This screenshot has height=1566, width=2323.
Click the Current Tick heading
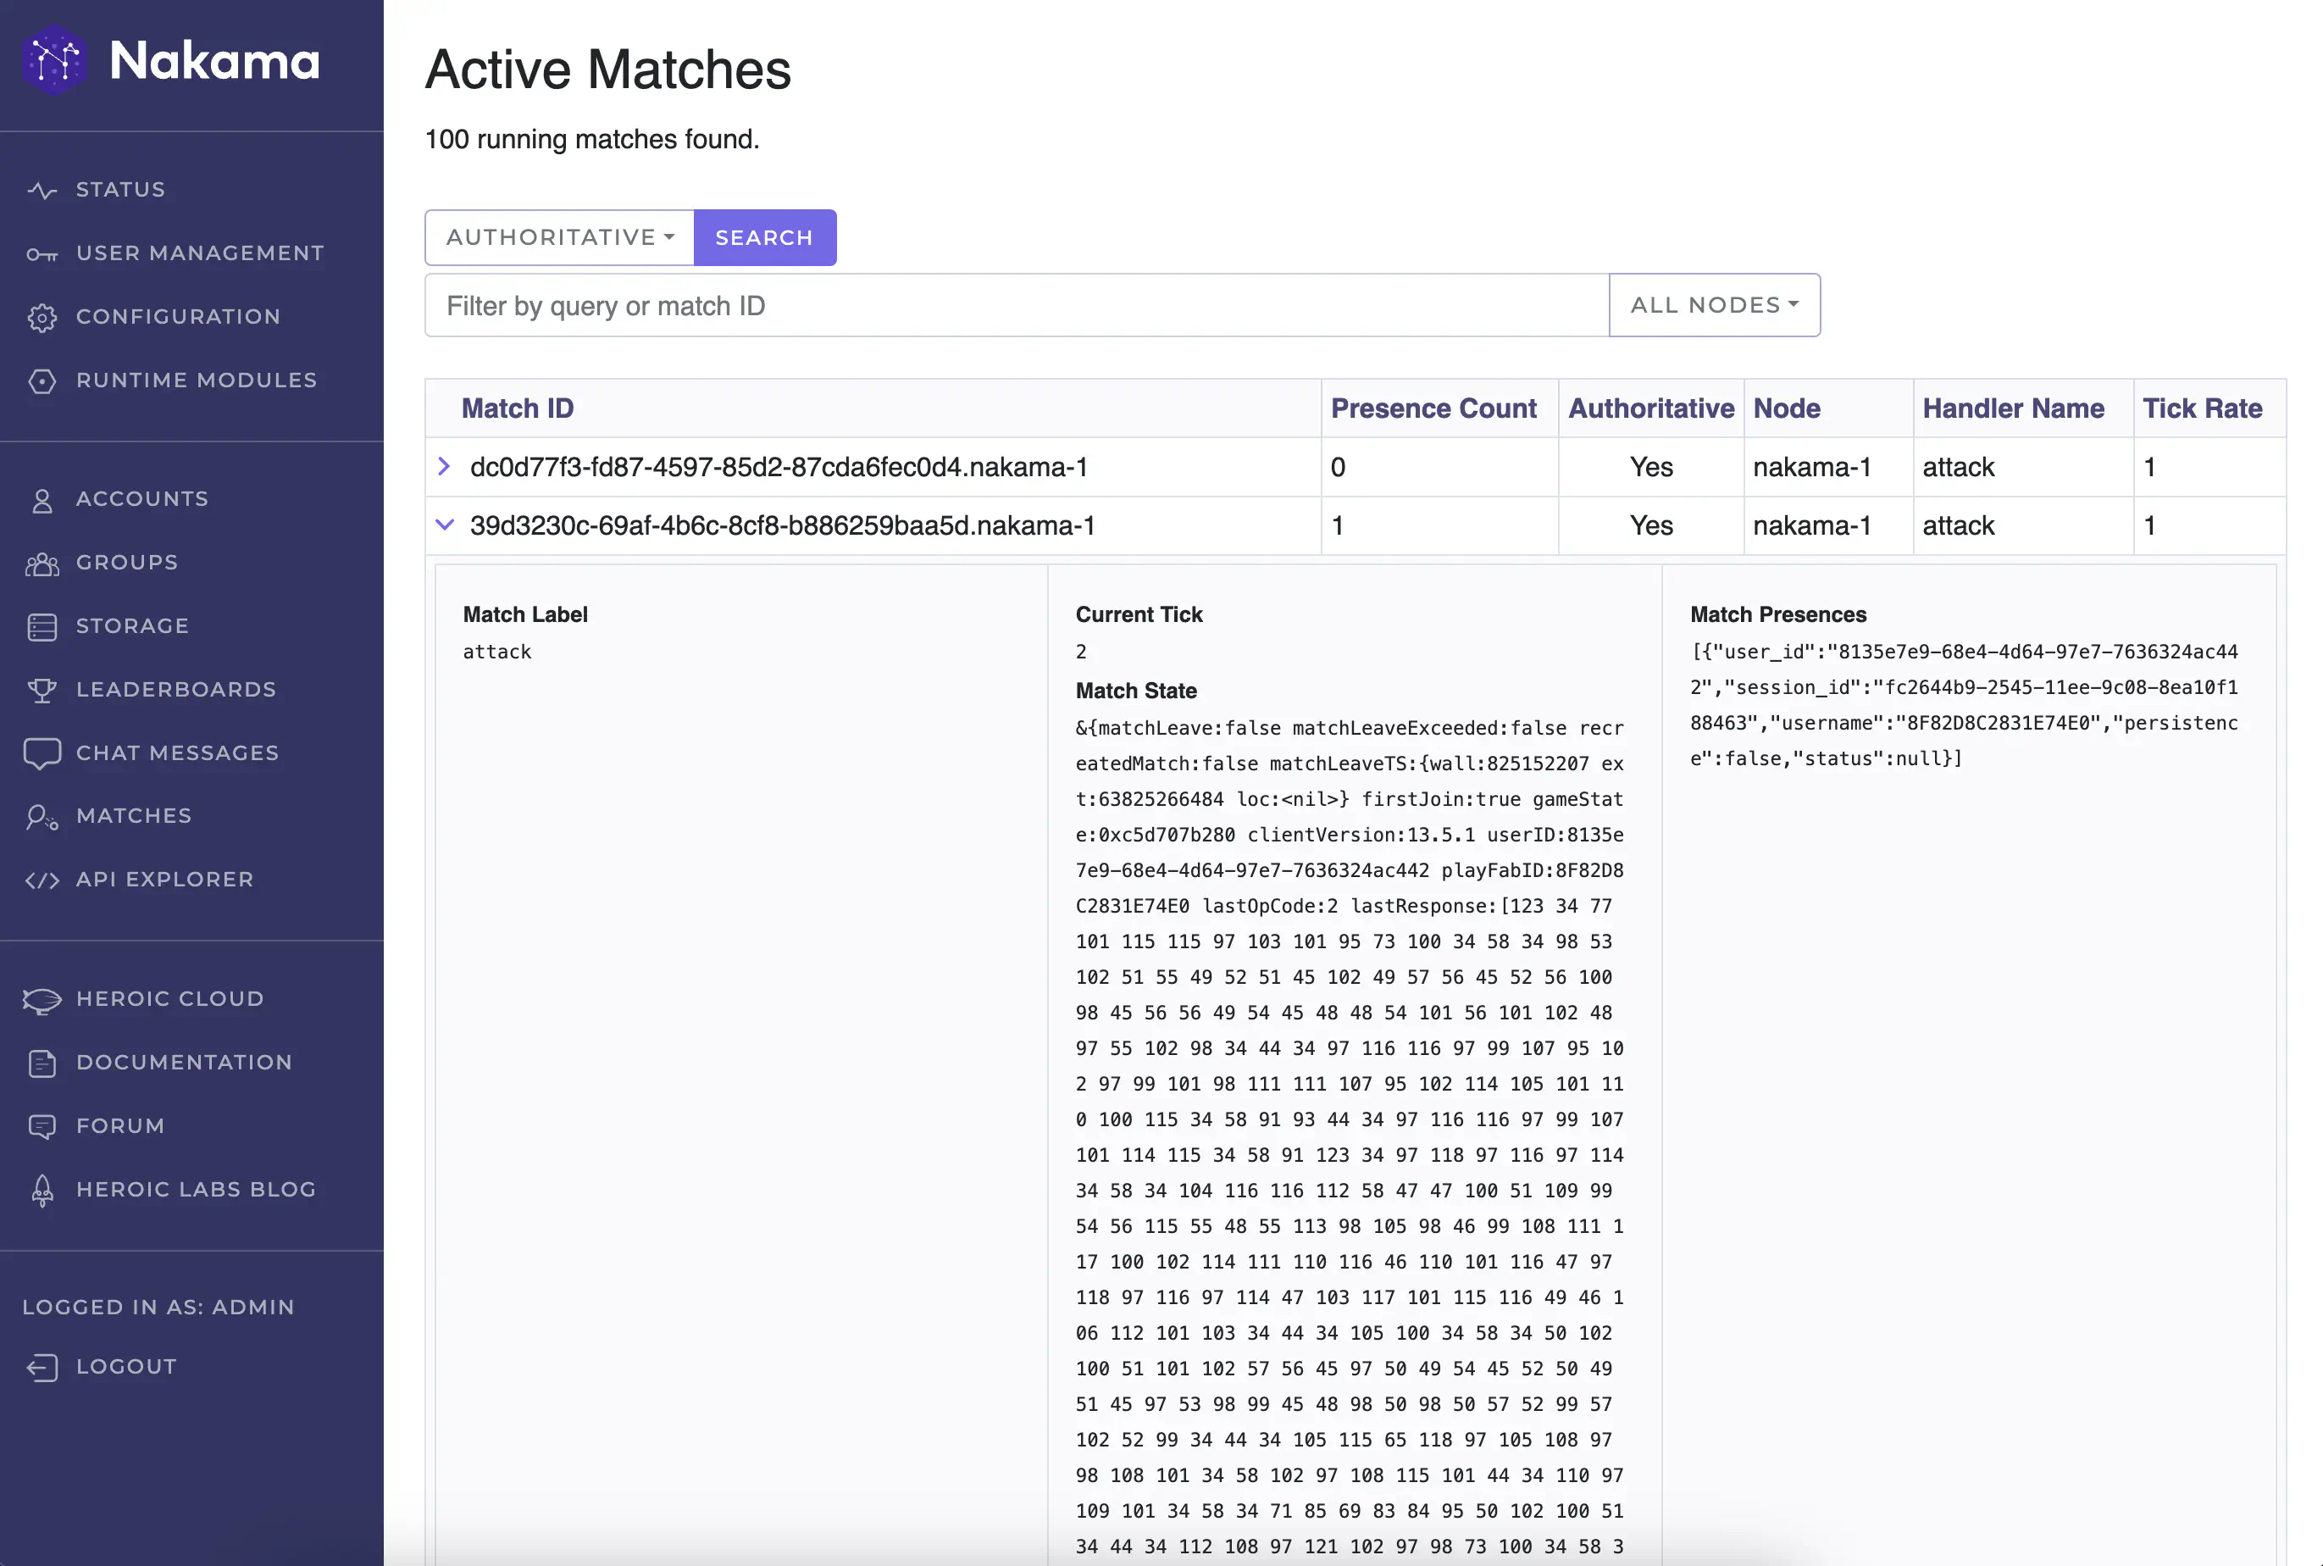tap(1139, 615)
